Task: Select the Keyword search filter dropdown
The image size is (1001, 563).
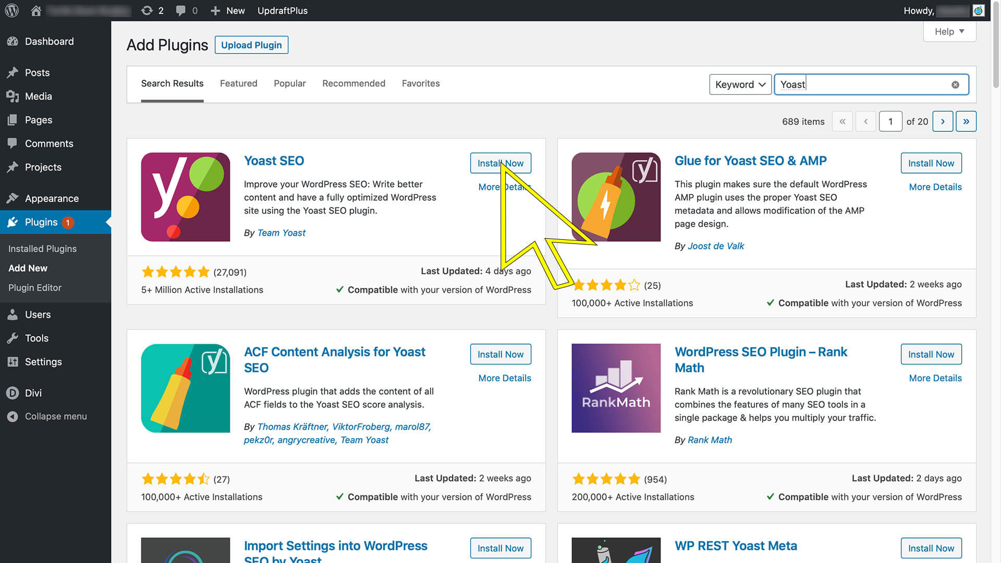Action: tap(740, 84)
